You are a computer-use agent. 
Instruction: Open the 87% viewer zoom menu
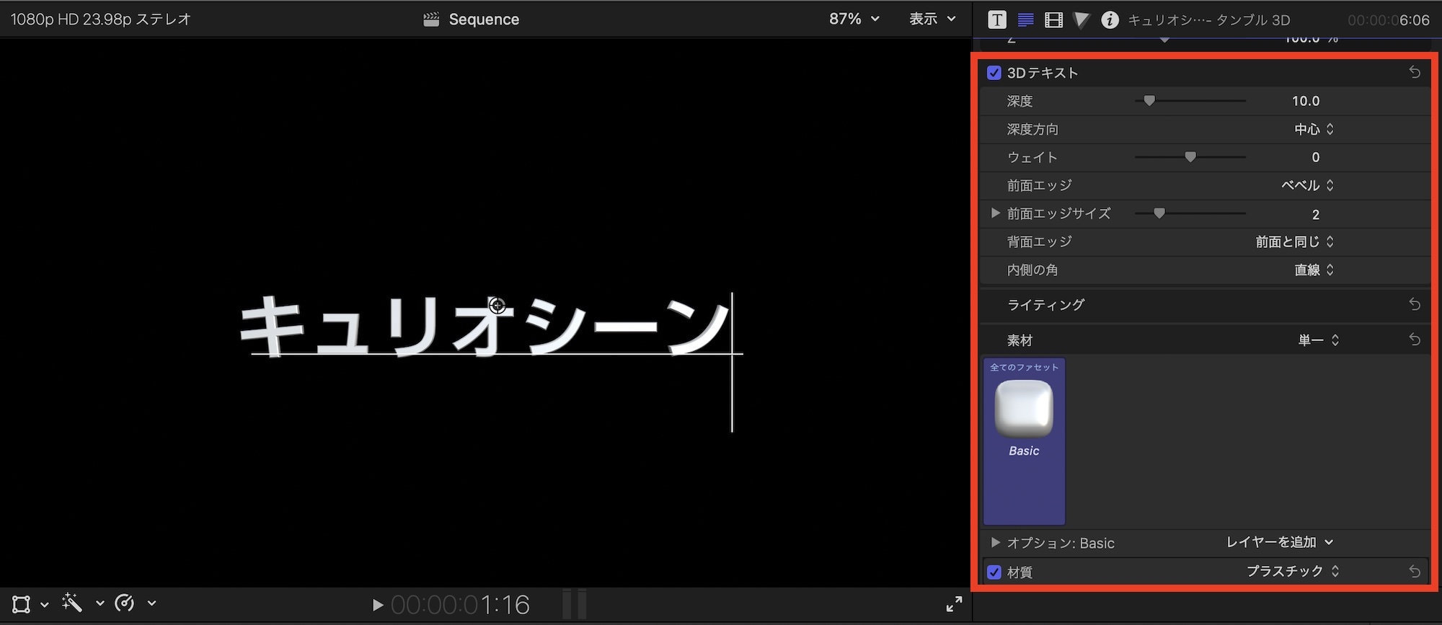[854, 19]
